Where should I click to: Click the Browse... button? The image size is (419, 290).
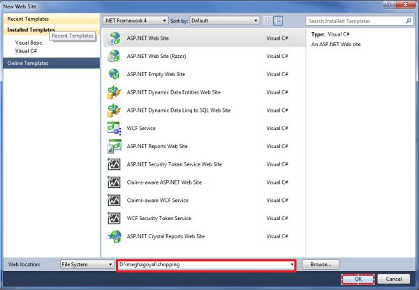tap(321, 264)
